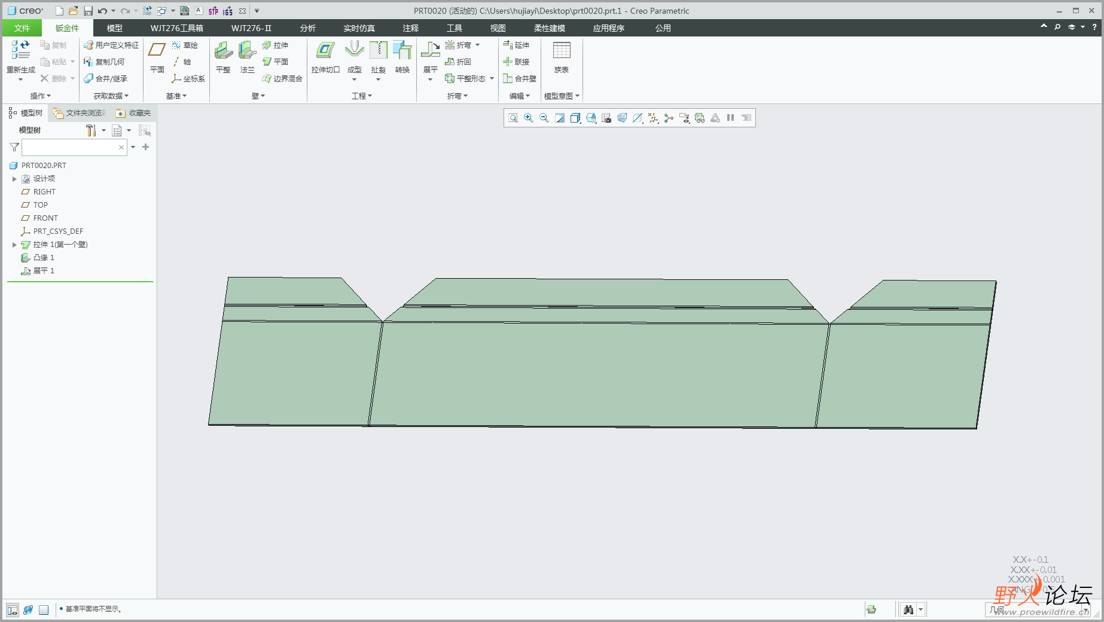Viewport: 1104px width, 622px height.
Task: Click the 折回 bend back button
Action: pos(458,62)
